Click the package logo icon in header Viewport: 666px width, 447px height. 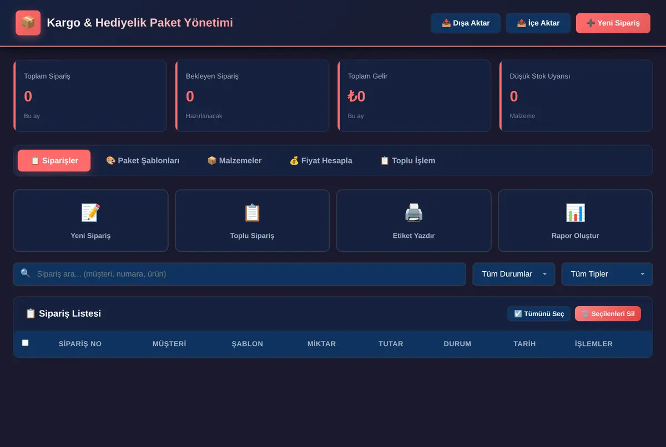28,23
